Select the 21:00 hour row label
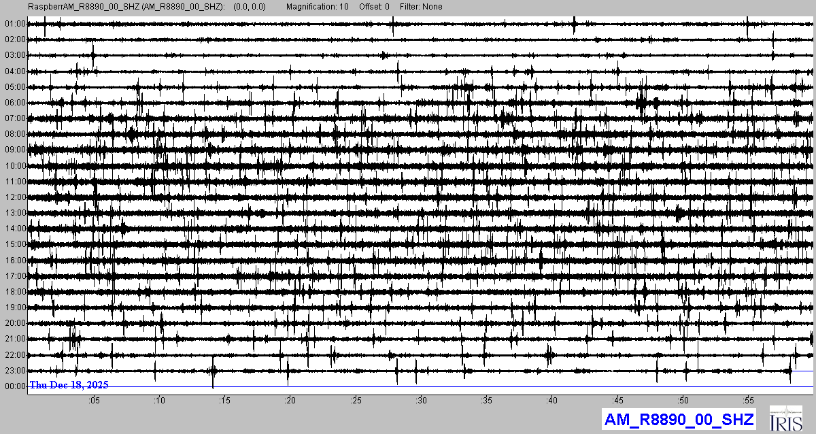The width and height of the screenshot is (816, 434). click(x=15, y=339)
